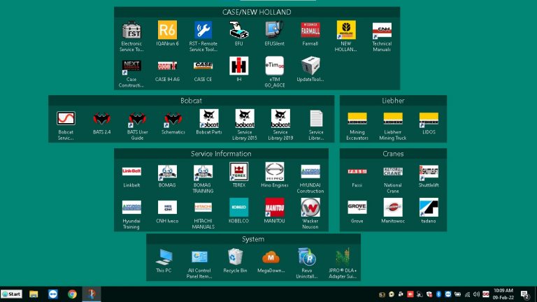537x302 pixels.
Task: Click the volume speaker tray icon
Action: tap(476, 294)
